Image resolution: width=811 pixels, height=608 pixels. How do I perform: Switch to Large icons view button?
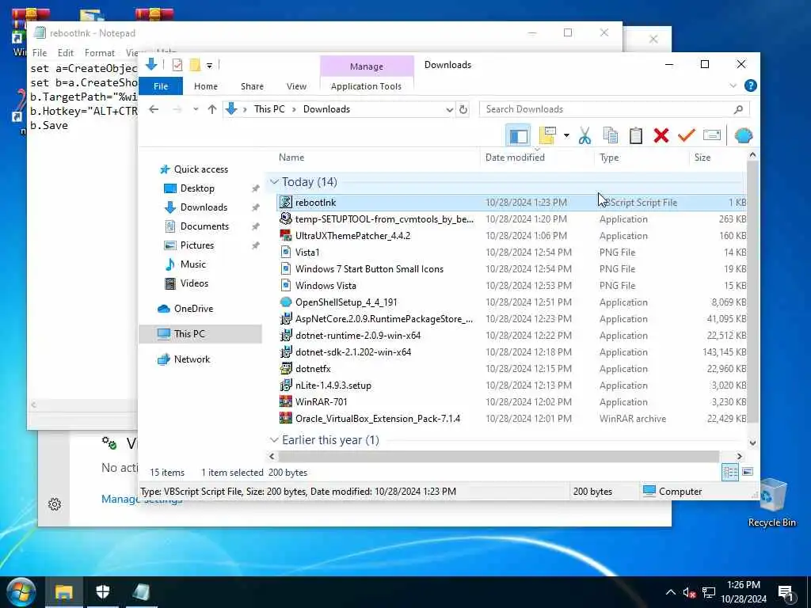tap(748, 472)
